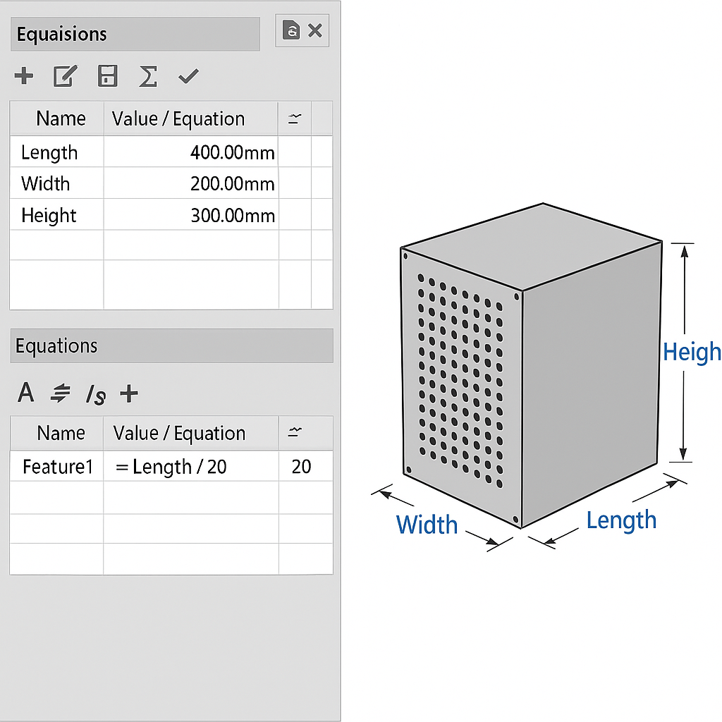Close the Equaisions panel with X
Image resolution: width=722 pixels, height=722 pixels.
tap(315, 30)
